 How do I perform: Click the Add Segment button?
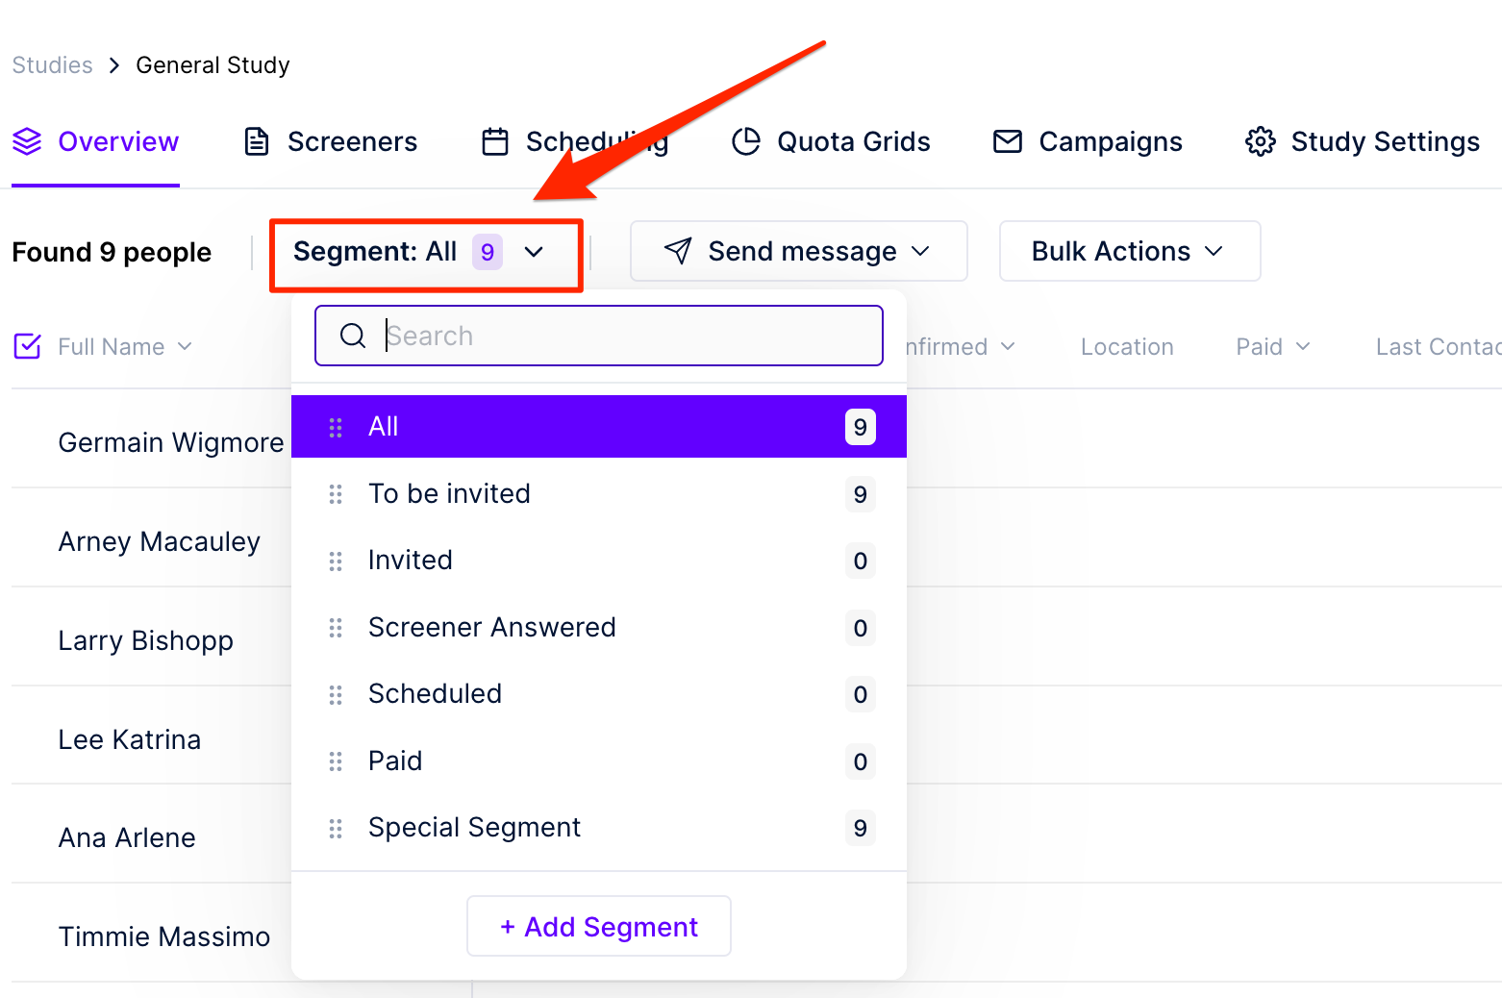coord(599,926)
